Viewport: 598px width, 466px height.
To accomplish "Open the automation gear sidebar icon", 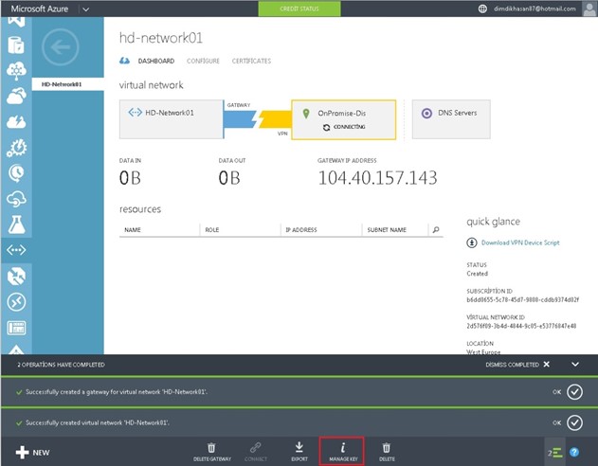I will [16, 148].
